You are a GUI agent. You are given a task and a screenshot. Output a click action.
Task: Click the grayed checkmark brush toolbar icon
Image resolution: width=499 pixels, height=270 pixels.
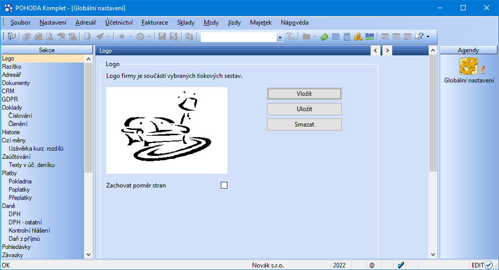(x=100, y=36)
